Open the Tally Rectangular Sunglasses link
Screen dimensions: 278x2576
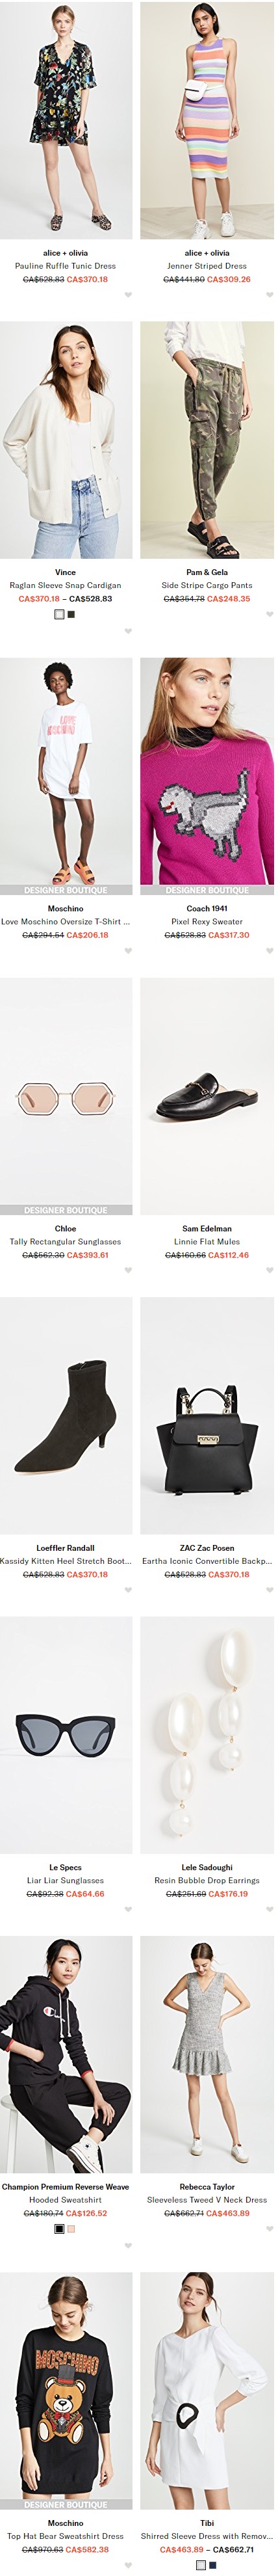[65, 1241]
